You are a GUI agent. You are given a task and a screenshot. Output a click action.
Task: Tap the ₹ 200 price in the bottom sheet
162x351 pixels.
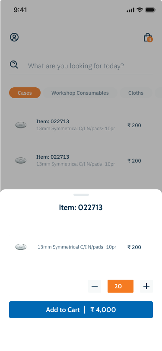click(134, 247)
